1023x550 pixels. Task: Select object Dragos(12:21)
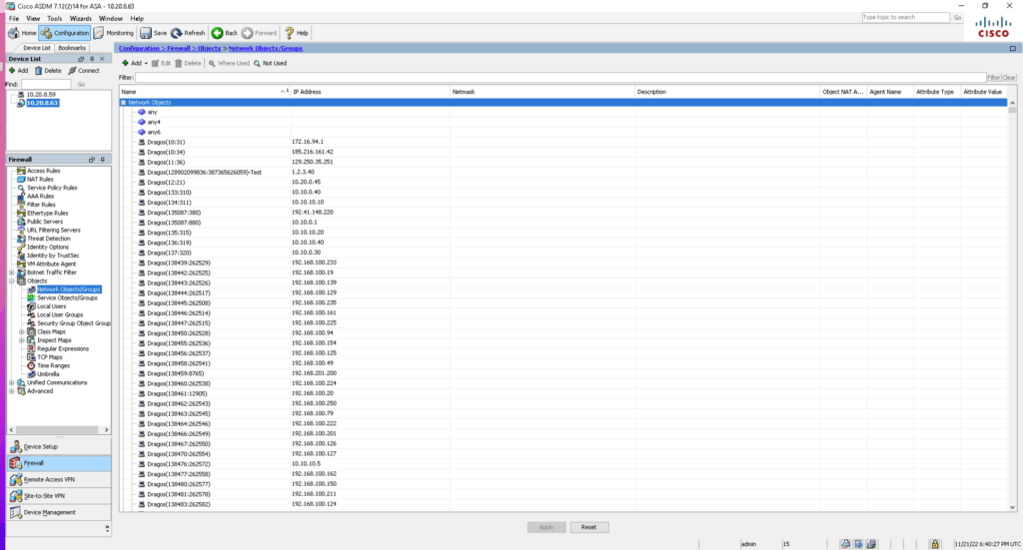tap(166, 183)
